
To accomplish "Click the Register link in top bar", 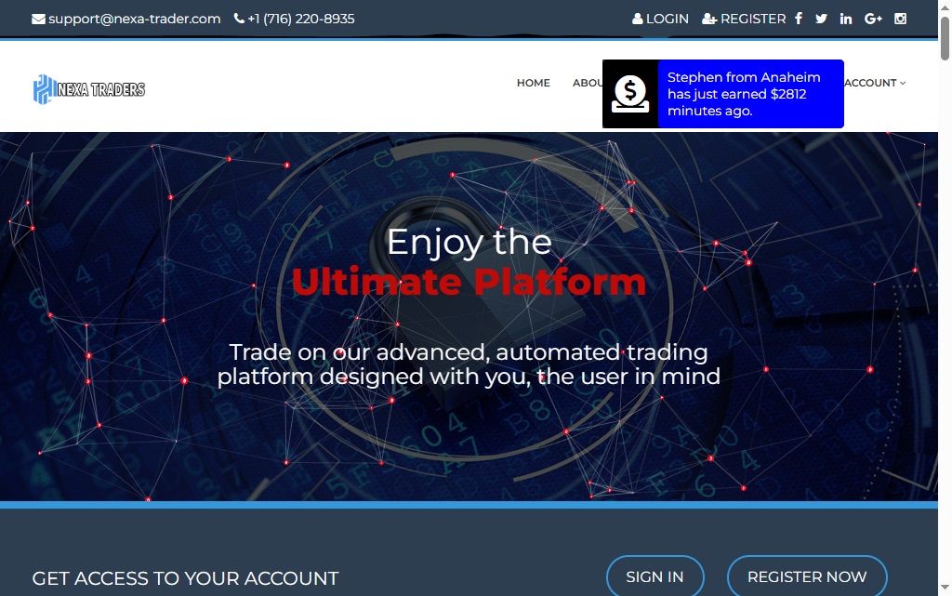I will (x=744, y=19).
